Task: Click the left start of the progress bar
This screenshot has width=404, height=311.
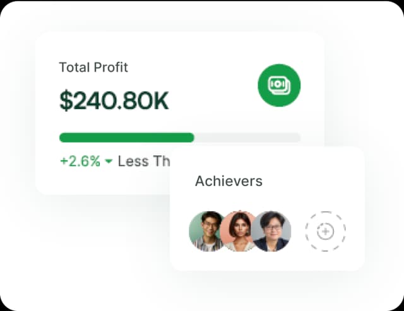Action: click(x=62, y=138)
